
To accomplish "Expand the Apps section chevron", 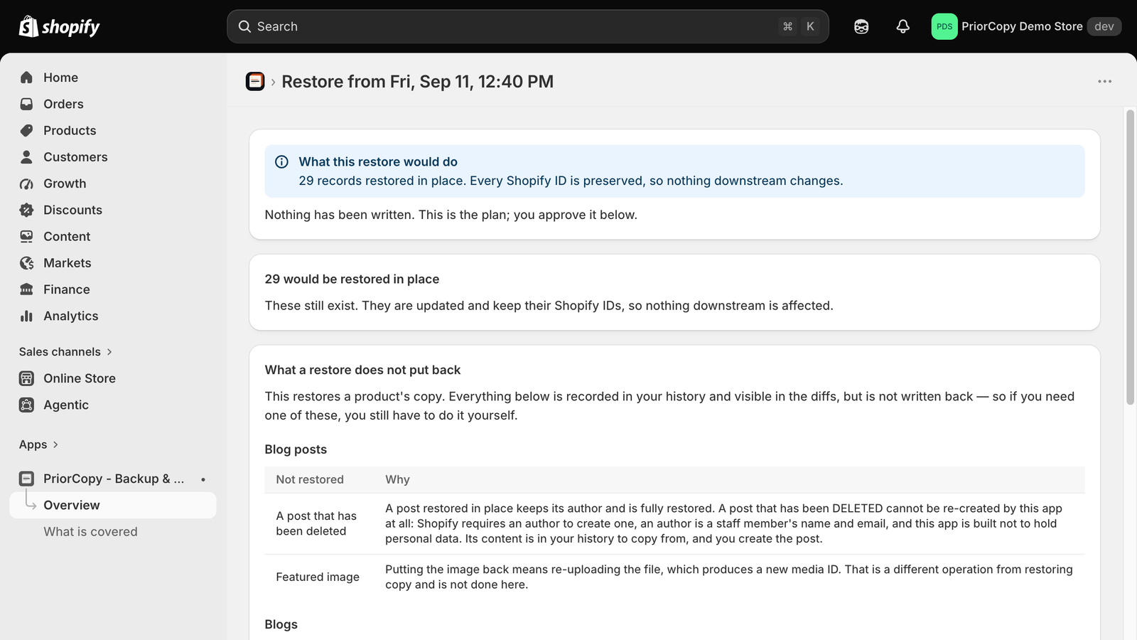I will point(55,444).
